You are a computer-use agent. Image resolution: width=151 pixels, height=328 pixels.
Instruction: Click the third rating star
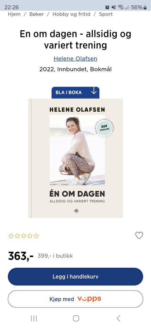click(24, 236)
